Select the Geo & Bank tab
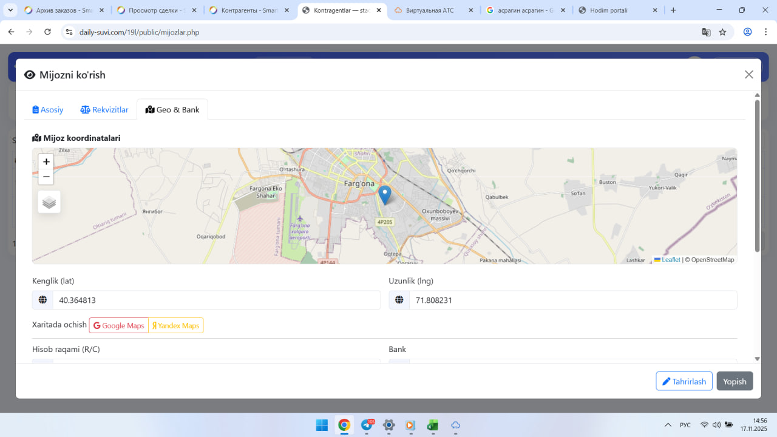The height and width of the screenshot is (437, 777). click(x=172, y=110)
